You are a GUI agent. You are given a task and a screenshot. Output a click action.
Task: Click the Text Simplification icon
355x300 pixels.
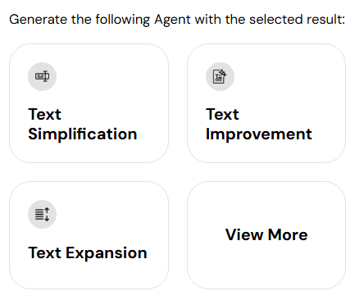point(42,76)
